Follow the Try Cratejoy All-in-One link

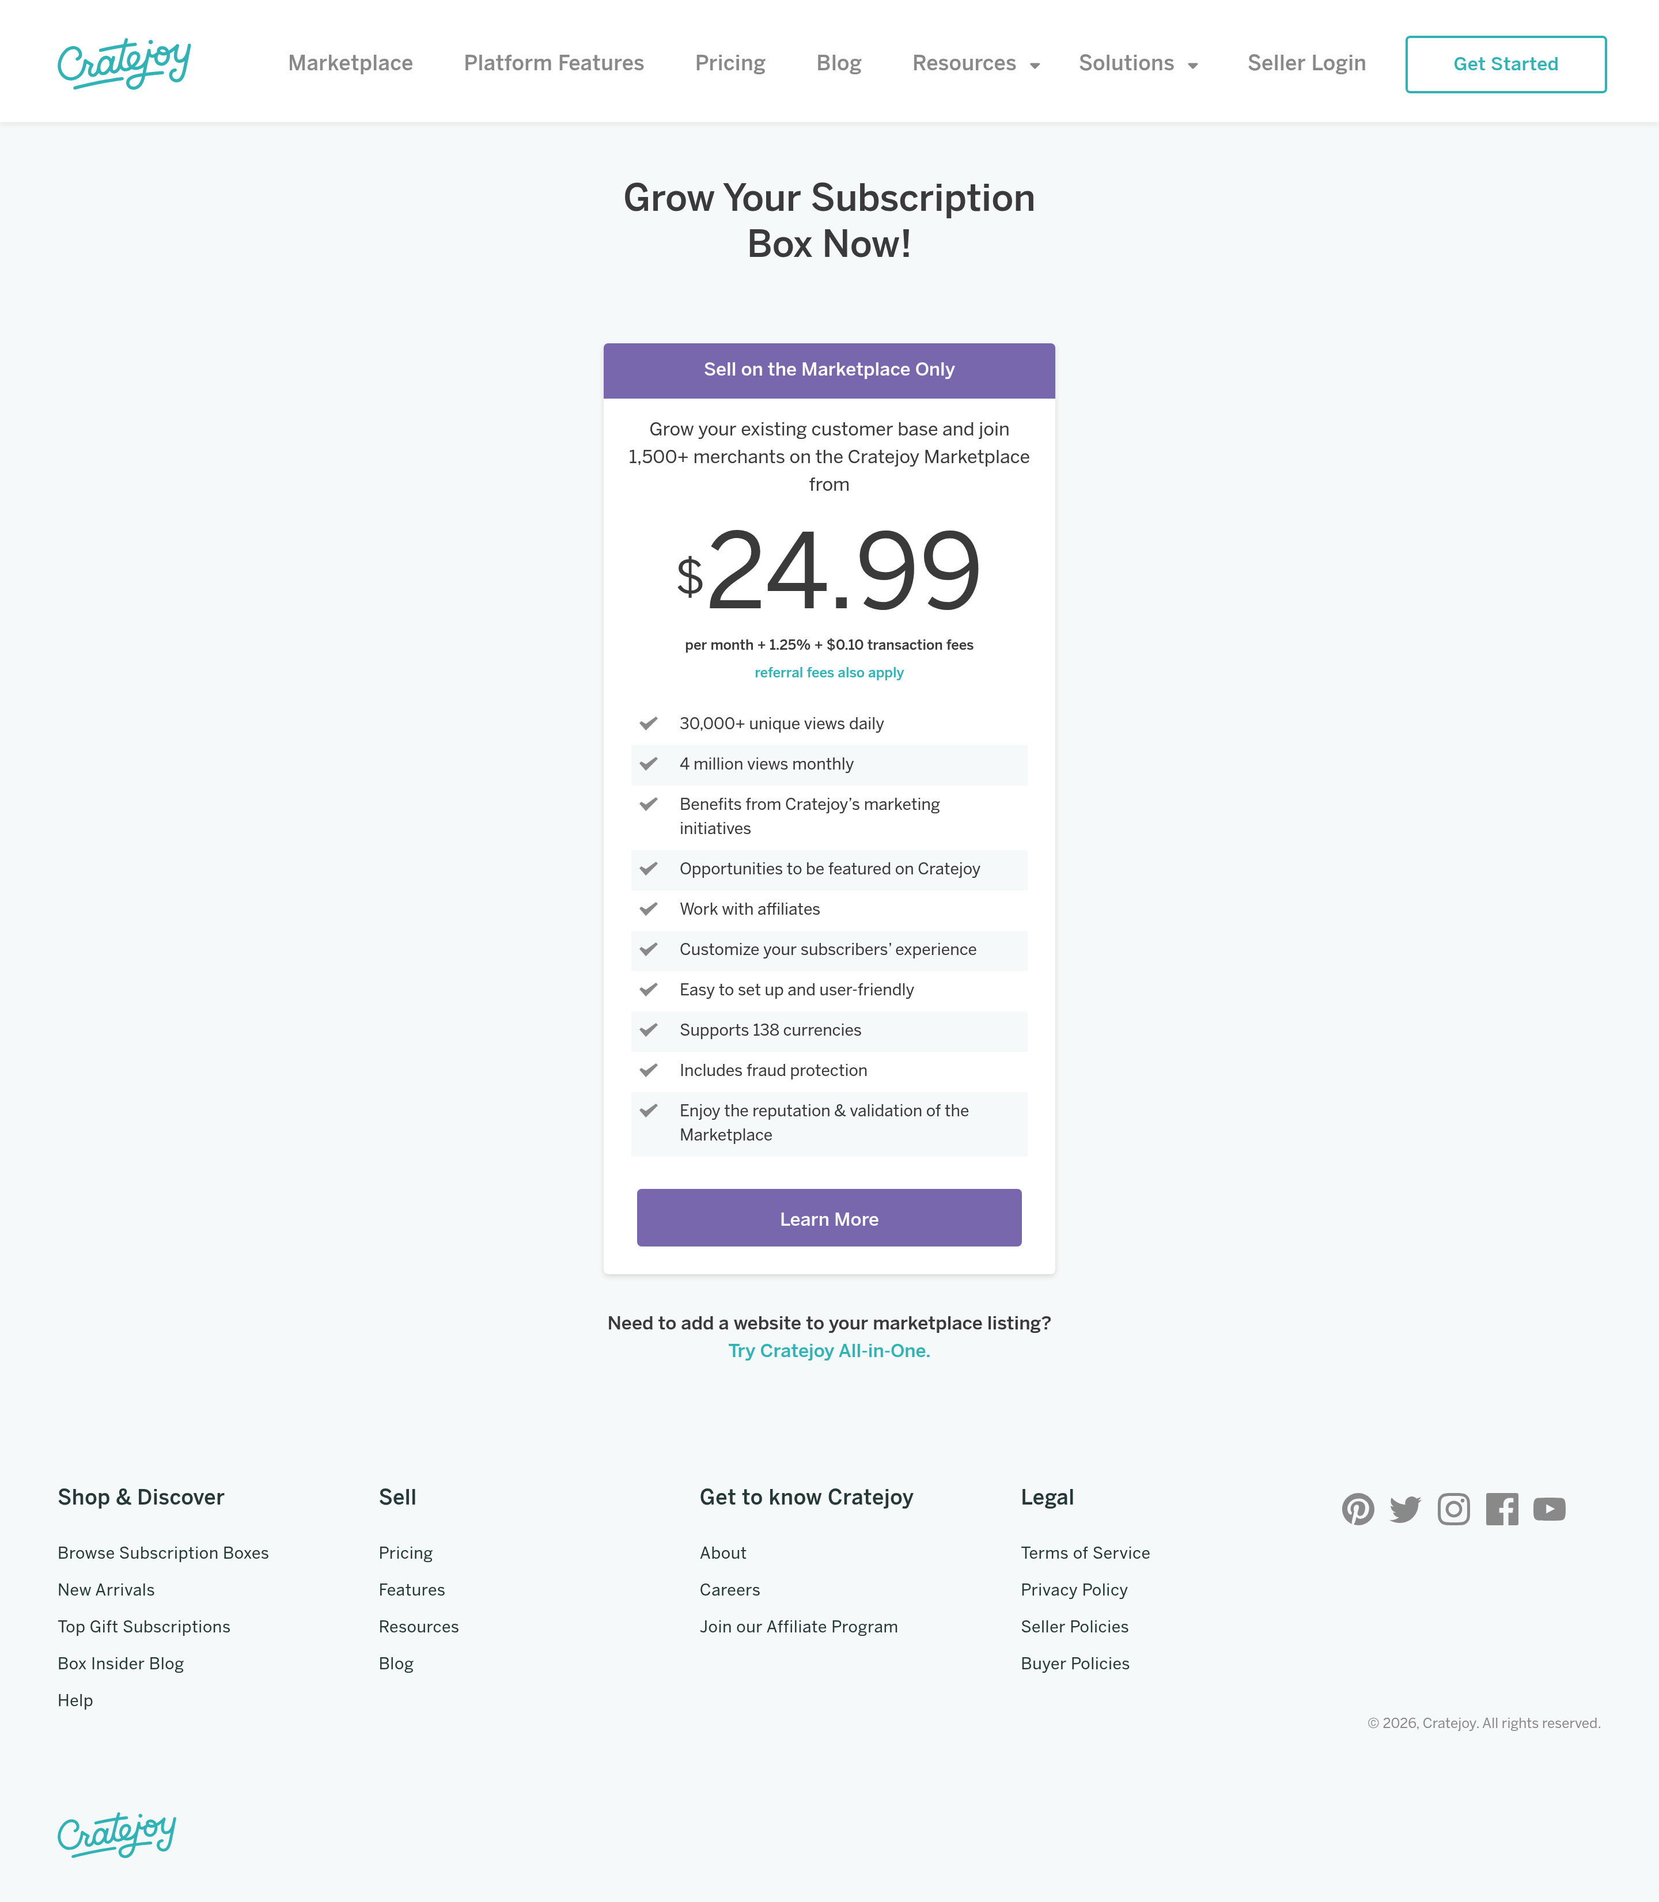click(x=828, y=1350)
